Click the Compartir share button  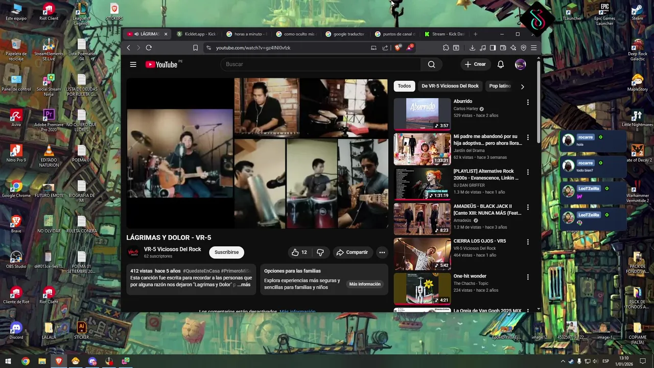(352, 252)
